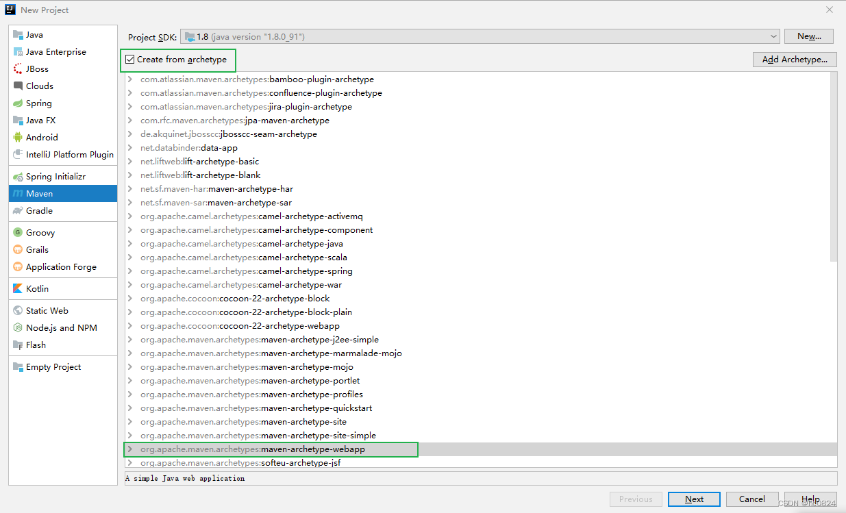Uncheck Create from archetype checkbox

pyautogui.click(x=130, y=60)
